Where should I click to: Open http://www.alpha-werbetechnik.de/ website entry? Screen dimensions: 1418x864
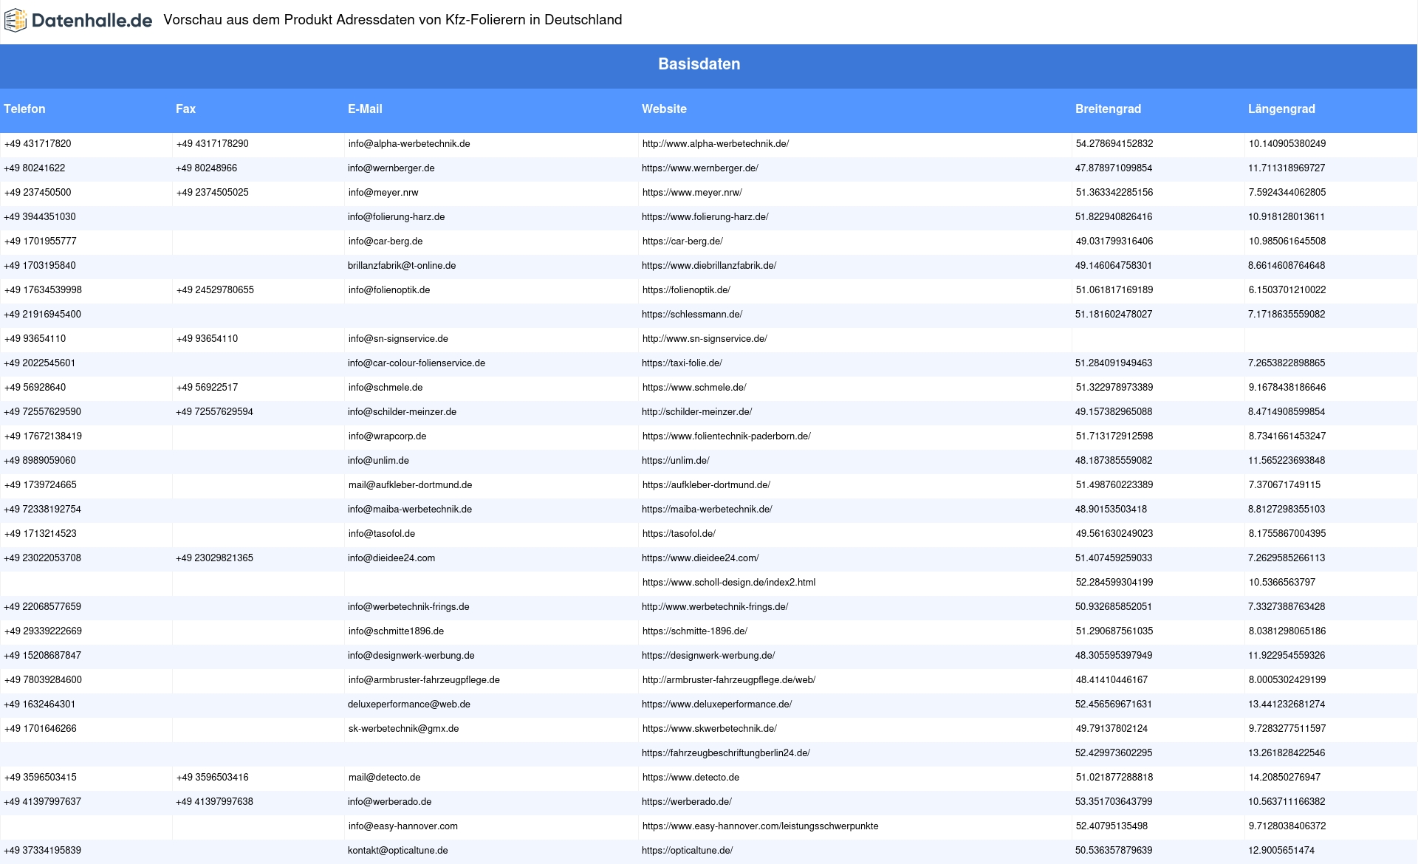715,144
